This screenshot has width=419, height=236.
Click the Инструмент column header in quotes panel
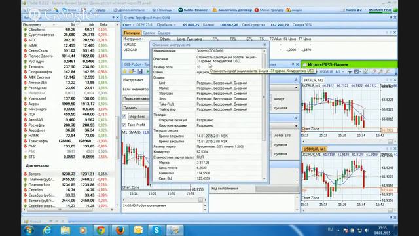click(39, 24)
